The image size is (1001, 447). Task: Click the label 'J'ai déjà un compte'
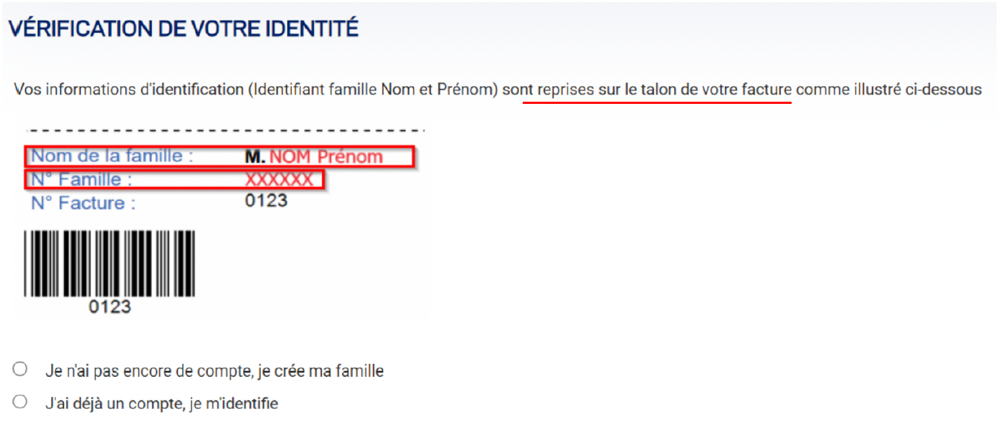tap(112, 403)
